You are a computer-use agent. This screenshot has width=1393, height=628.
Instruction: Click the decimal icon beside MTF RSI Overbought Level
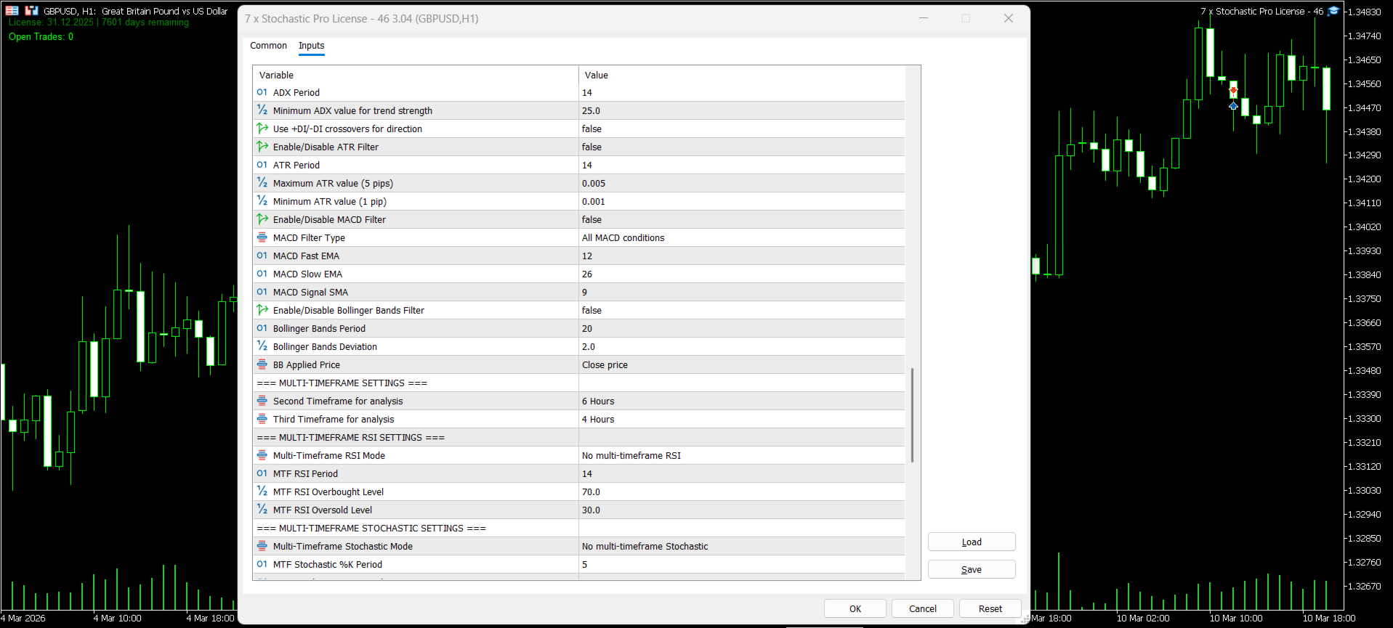tap(262, 492)
